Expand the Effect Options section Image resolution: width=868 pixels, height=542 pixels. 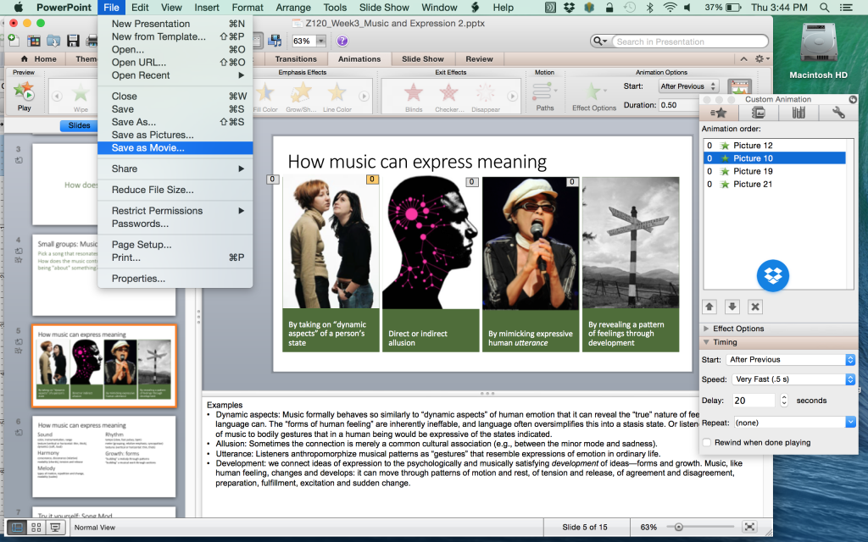(706, 329)
